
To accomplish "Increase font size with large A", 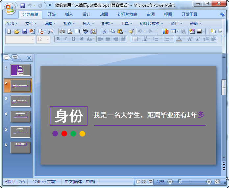I will (190, 39).
